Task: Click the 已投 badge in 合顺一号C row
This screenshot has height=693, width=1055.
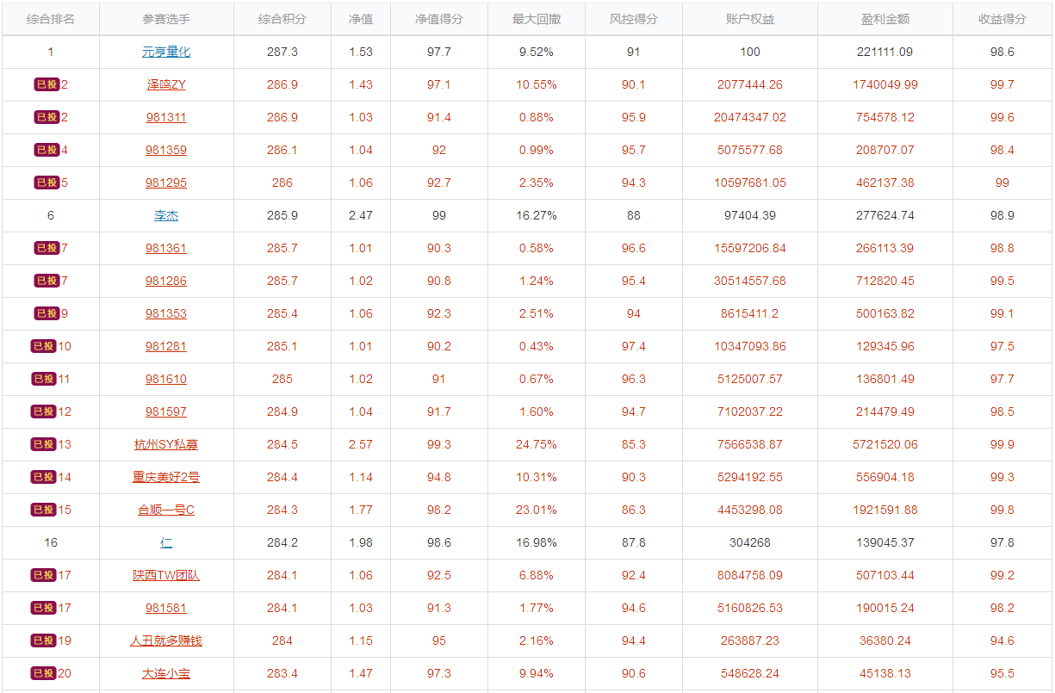Action: click(43, 510)
